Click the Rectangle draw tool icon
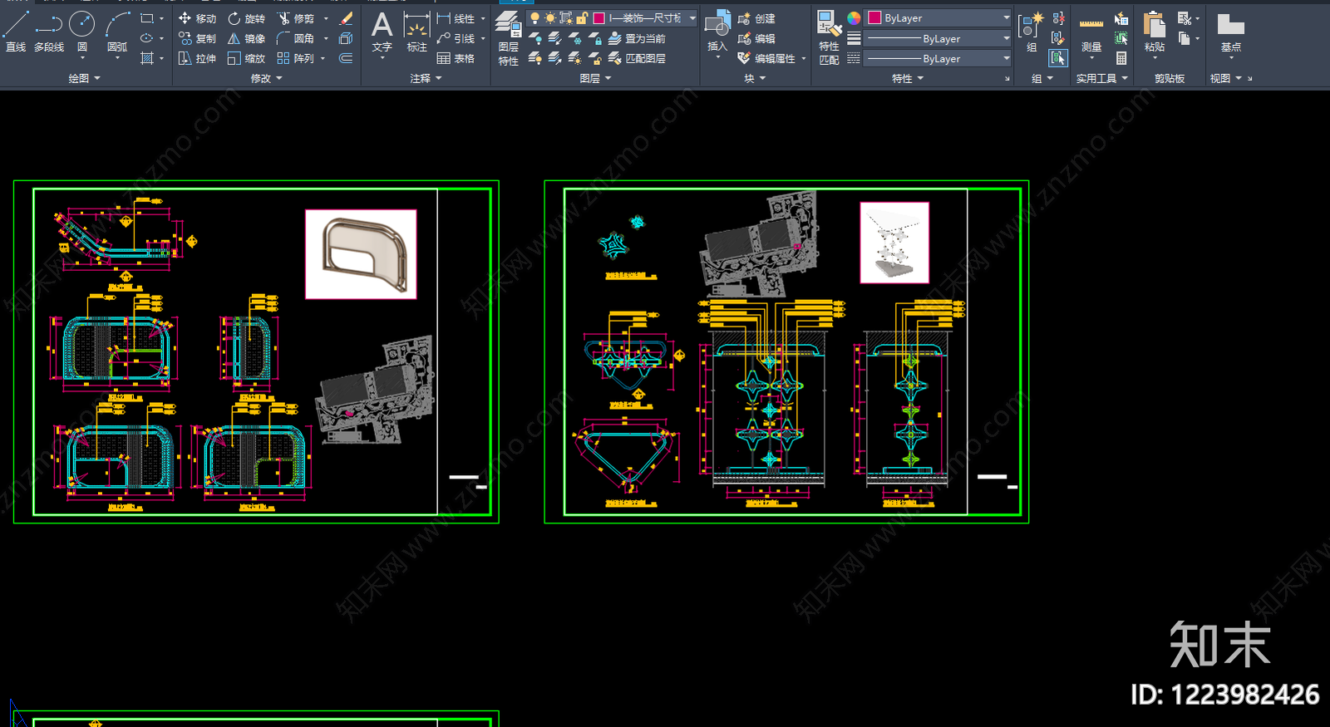1330x727 pixels. 147,17
